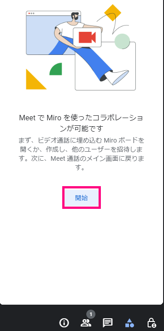The height and width of the screenshot is (331, 164).
Task: Click the red video camera icon
Action: [87, 37]
